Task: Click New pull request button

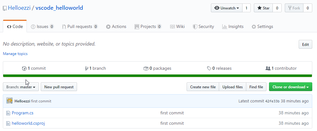Action: click(59, 87)
